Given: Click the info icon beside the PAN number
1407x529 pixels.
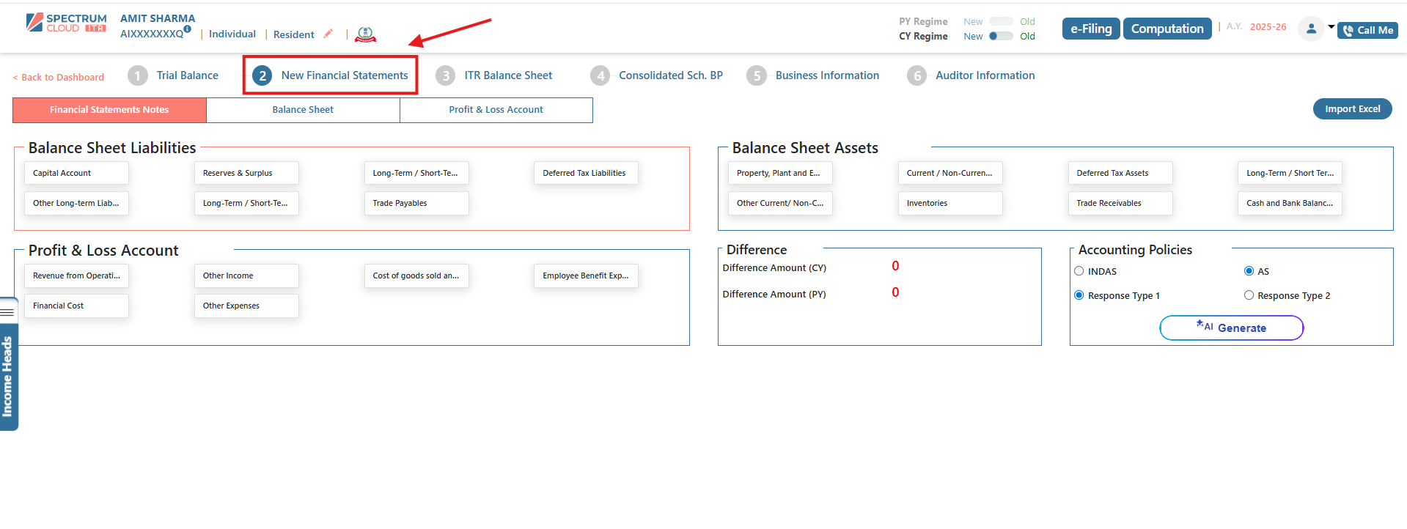Looking at the screenshot, I should click(188, 29).
